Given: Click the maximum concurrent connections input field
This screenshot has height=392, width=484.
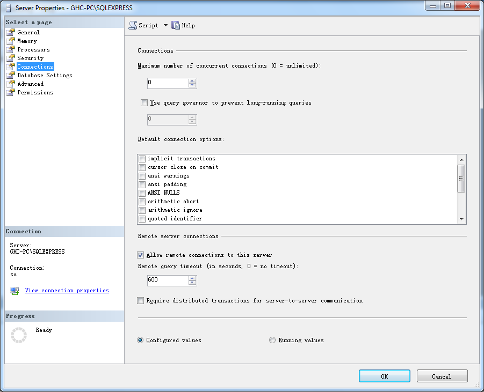Looking at the screenshot, I should point(168,83).
